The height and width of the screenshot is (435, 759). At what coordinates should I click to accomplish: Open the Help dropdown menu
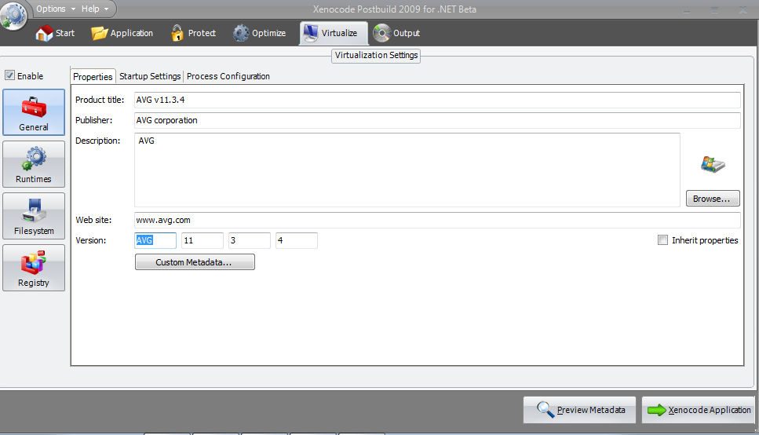[95, 9]
